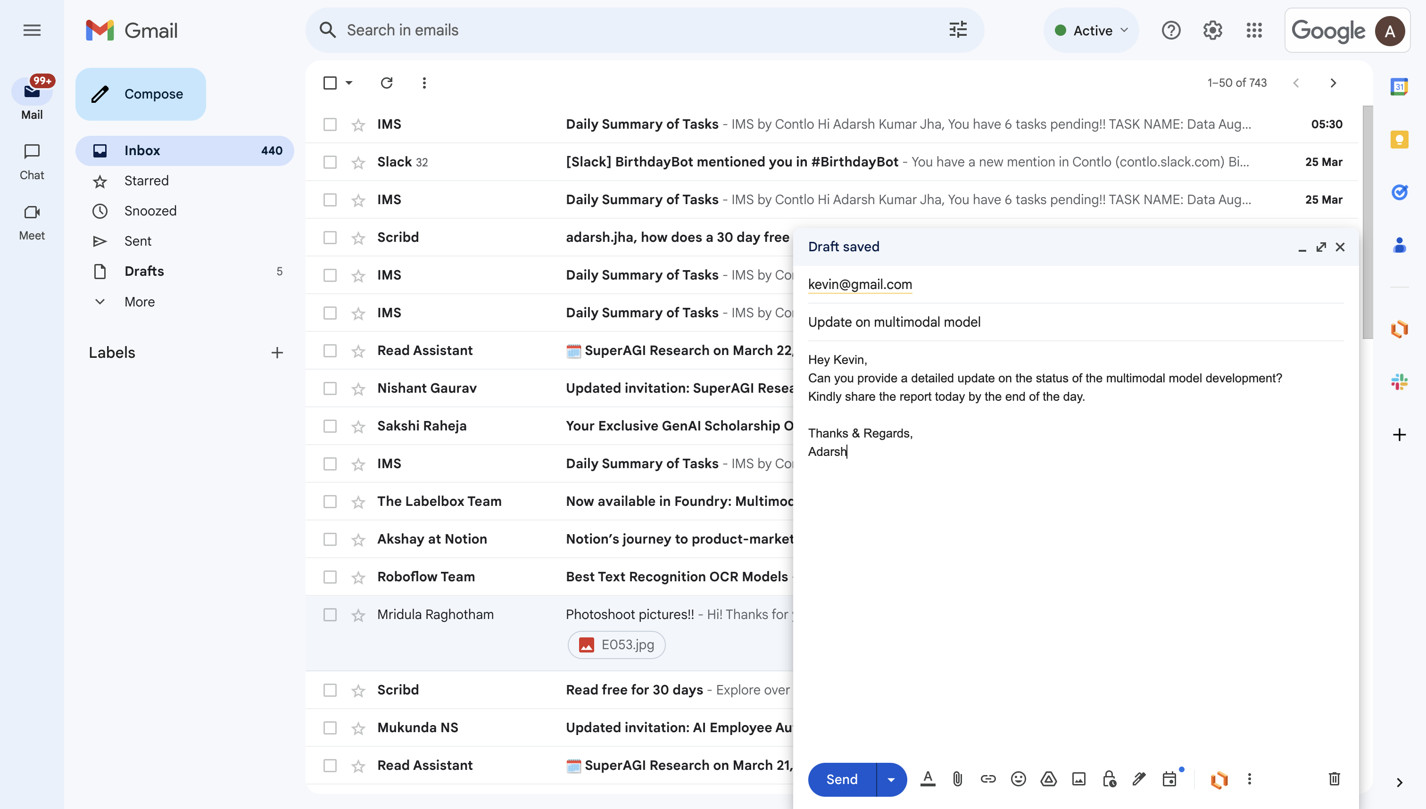This screenshot has width=1426, height=809.
Task: Focus the Search in emails field
Action: tap(645, 30)
